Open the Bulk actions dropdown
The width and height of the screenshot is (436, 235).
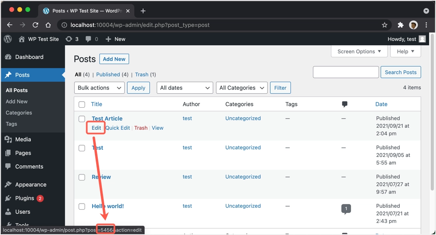[99, 88]
